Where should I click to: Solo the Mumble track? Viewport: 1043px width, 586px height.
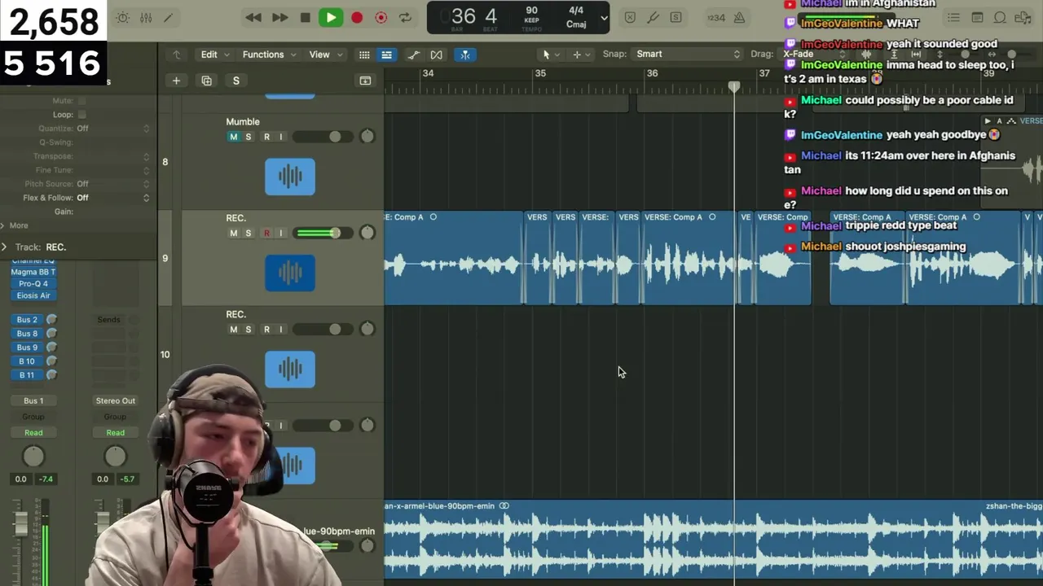pyautogui.click(x=249, y=137)
